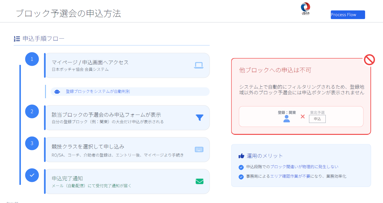Select the 申込完了通知 step card
This screenshot has height=203, width=383.
127,181
